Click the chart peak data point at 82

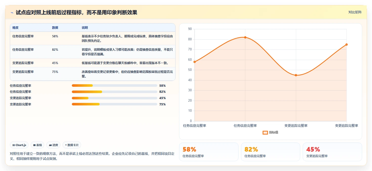245,37
